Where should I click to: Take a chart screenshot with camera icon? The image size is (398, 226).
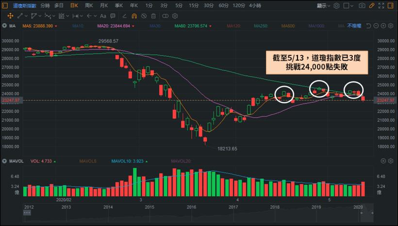pyautogui.click(x=362, y=6)
